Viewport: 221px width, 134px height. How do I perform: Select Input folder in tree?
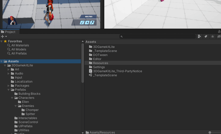(19, 78)
